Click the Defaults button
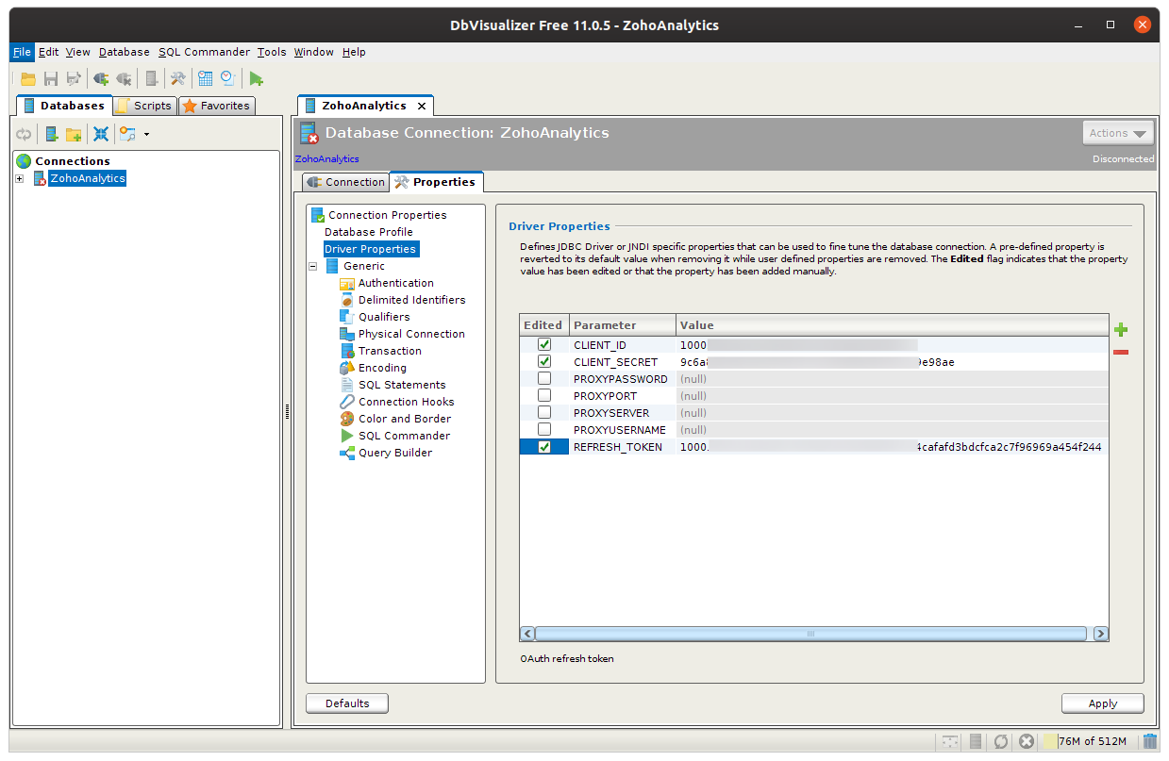The height and width of the screenshot is (761, 1169). (x=346, y=703)
